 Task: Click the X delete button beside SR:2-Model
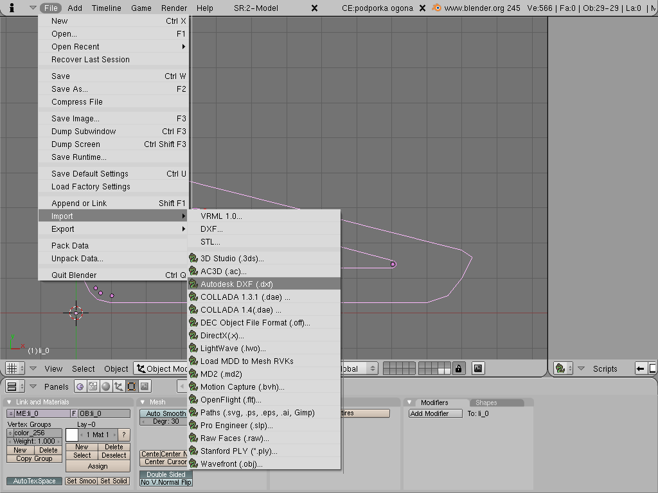click(314, 8)
